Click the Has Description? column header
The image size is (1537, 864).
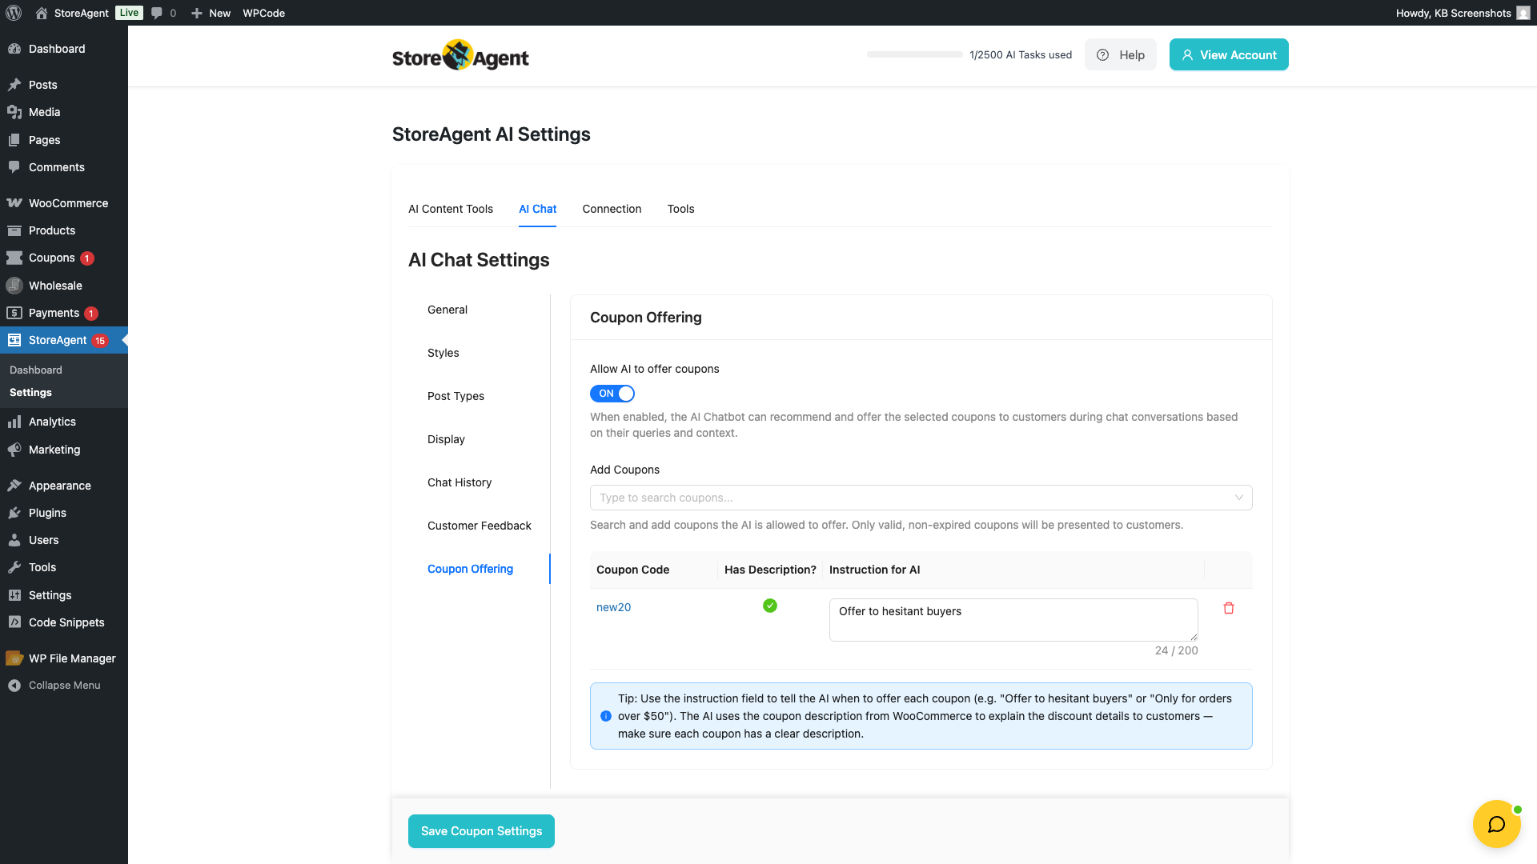coord(770,570)
